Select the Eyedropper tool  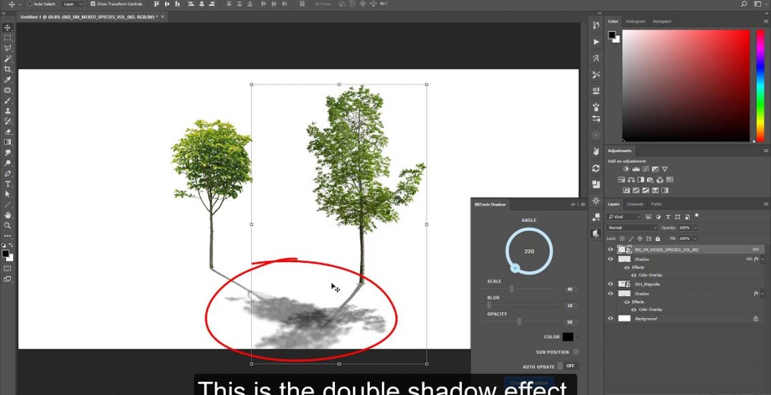[x=8, y=80]
